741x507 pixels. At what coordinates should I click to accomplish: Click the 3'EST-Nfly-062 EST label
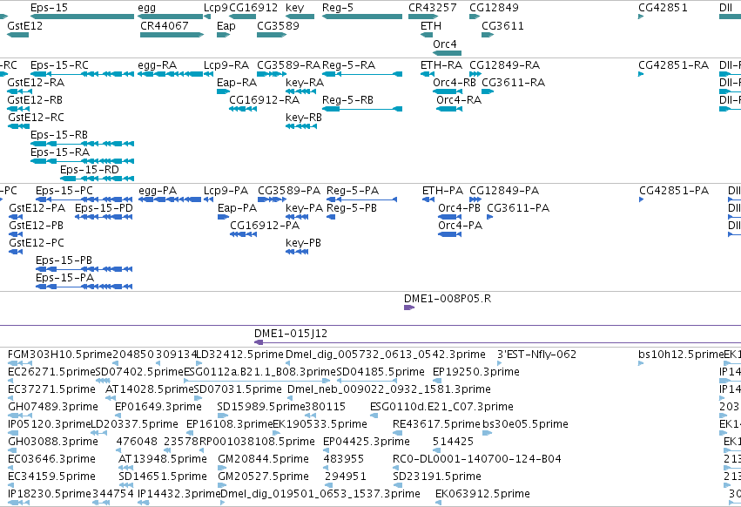(537, 355)
